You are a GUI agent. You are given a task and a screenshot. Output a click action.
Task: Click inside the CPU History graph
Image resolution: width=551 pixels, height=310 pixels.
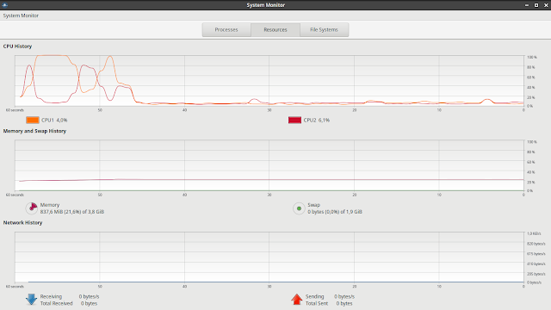[x=269, y=81]
